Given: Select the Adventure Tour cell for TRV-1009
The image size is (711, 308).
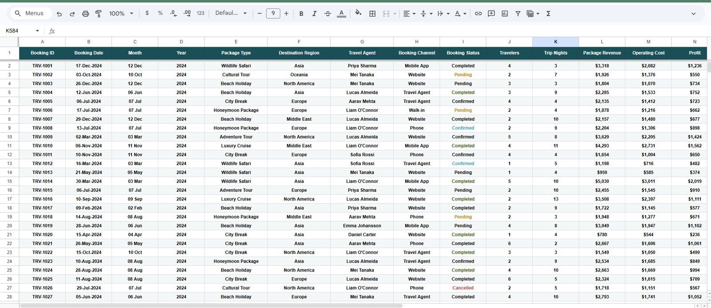Looking at the screenshot, I should (236, 137).
